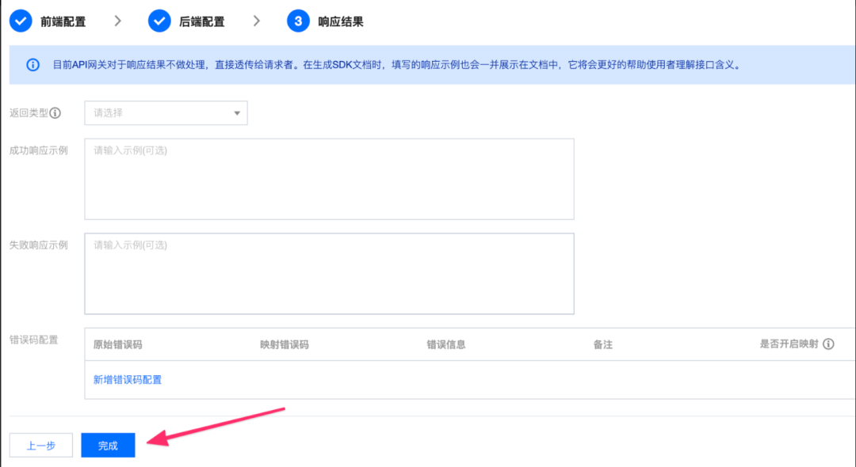Click the 映射错误码 column header

[x=284, y=344]
